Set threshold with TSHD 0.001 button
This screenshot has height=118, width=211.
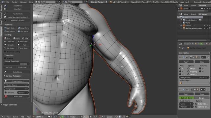[23, 67]
